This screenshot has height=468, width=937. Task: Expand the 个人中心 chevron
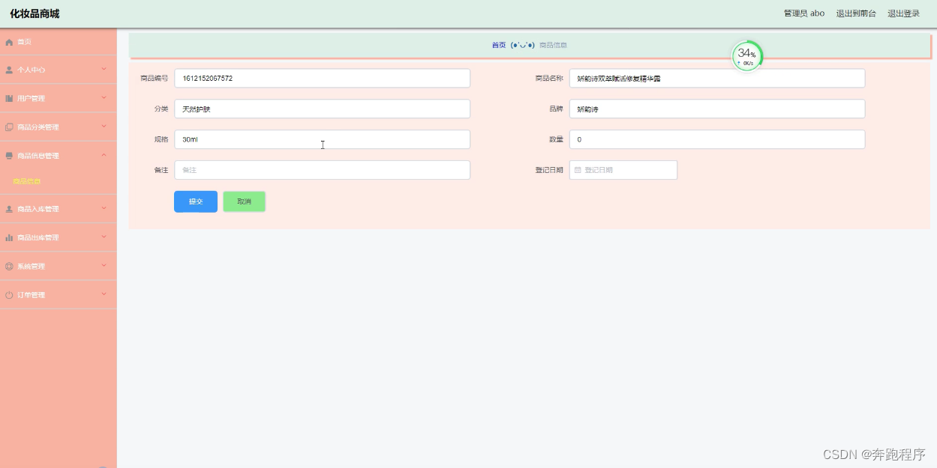click(x=104, y=69)
